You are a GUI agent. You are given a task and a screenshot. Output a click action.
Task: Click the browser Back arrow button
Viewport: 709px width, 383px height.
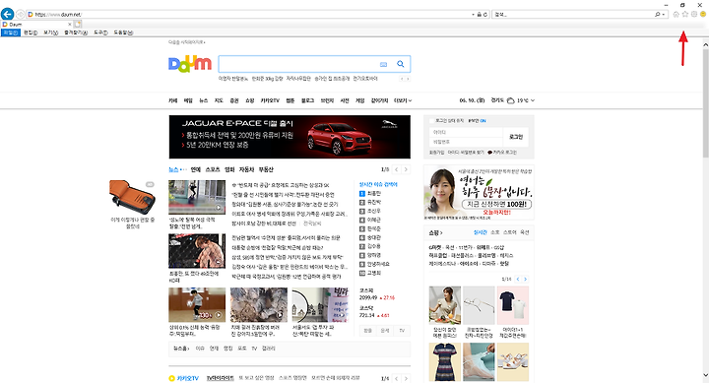tap(7, 14)
